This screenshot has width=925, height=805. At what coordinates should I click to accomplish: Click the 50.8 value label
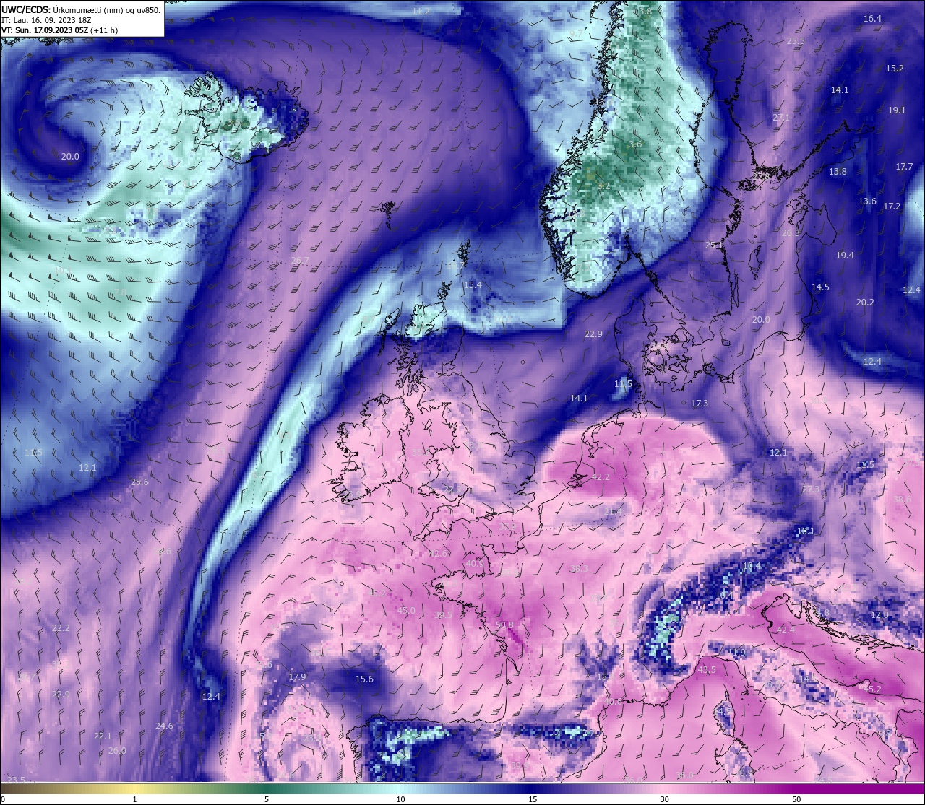tap(504, 625)
